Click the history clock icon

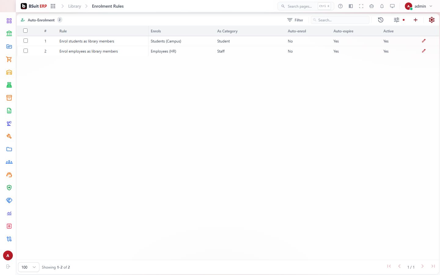(x=381, y=20)
